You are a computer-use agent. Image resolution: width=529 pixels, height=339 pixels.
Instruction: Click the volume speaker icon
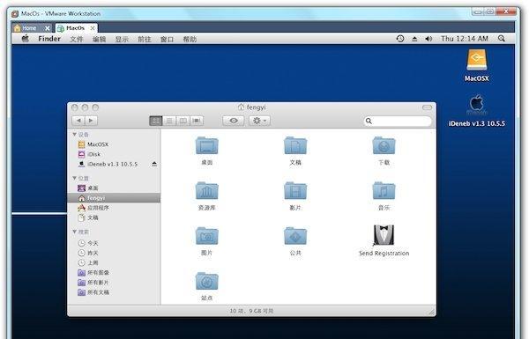(x=428, y=39)
